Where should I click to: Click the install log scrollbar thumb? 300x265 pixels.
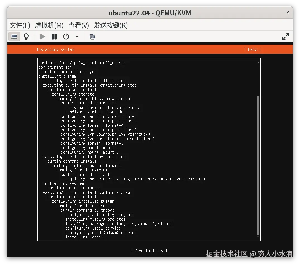258,165
